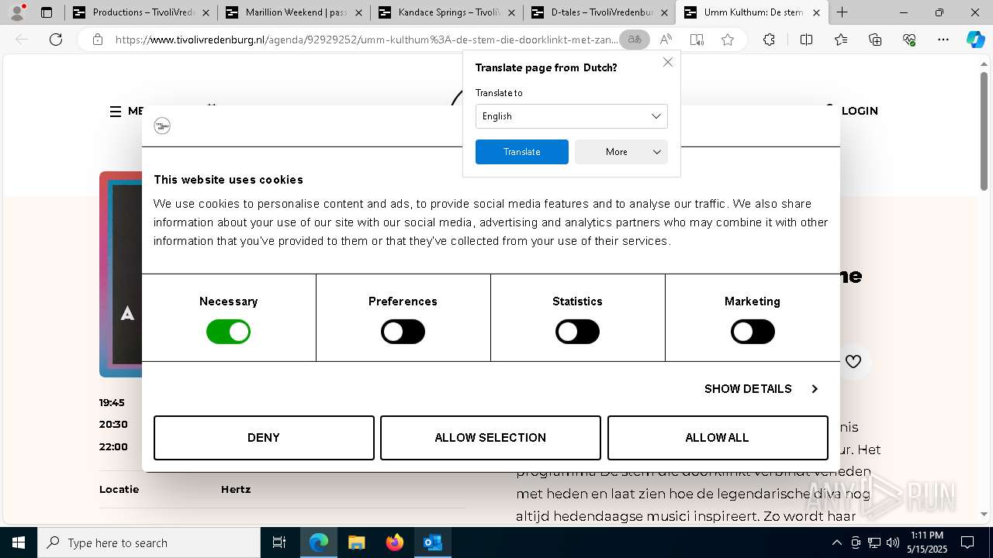Screen dimensions: 993x558
Task: Reload the page with the refresh icon
Action: pos(56,40)
